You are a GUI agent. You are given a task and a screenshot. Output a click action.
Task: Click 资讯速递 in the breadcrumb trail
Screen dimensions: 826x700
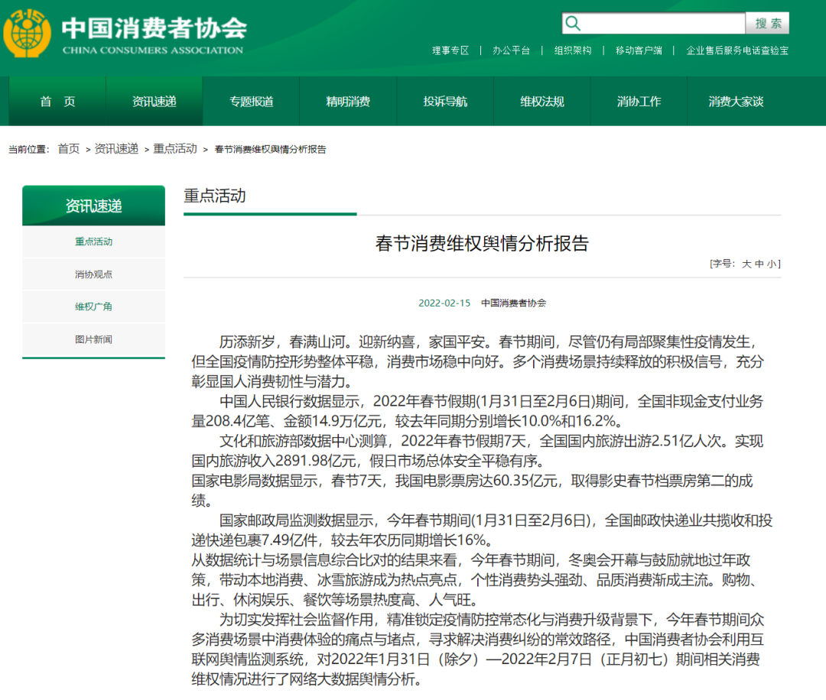point(116,149)
